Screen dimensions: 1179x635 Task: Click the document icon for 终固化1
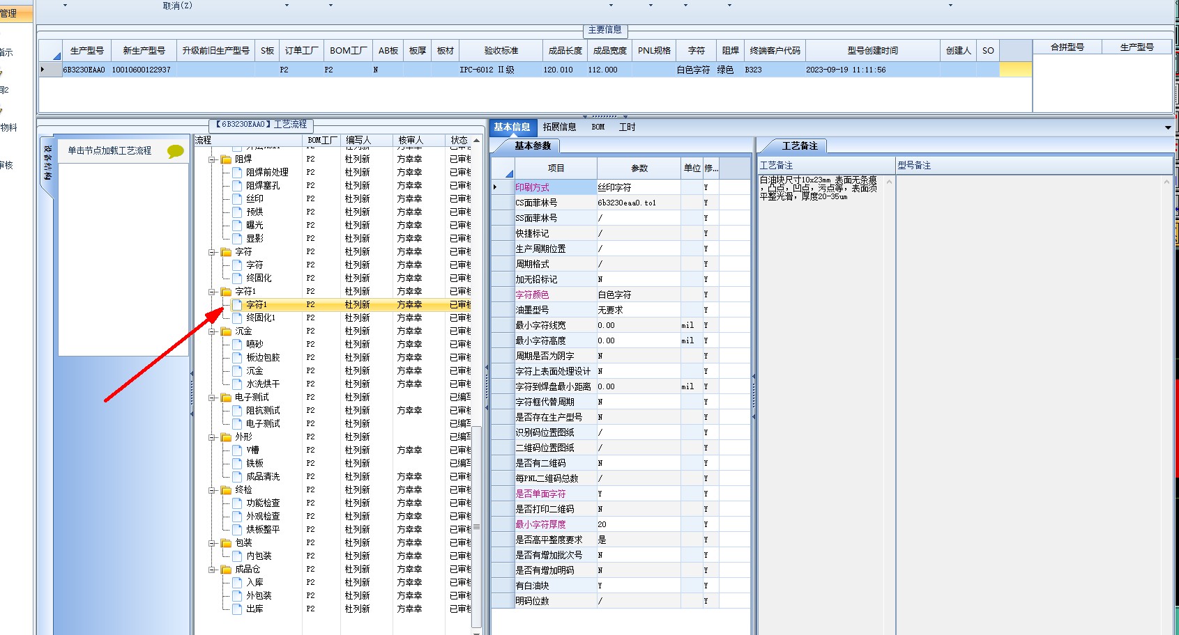coord(237,317)
